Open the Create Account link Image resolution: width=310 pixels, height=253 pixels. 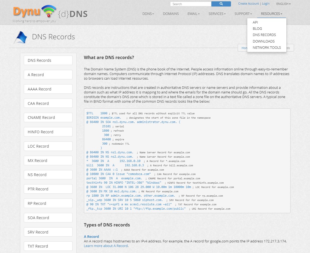pyautogui.click(x=248, y=4)
